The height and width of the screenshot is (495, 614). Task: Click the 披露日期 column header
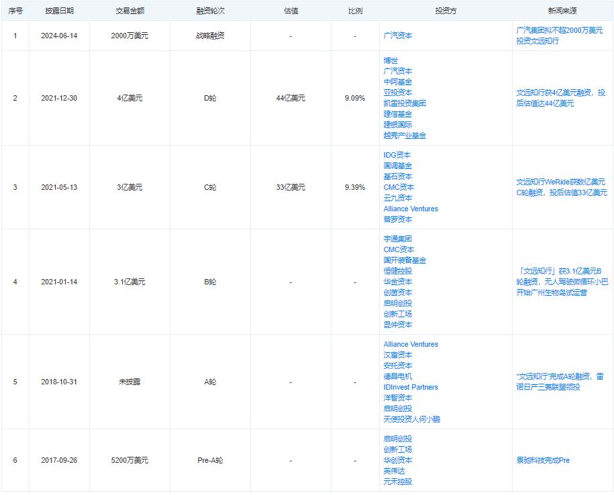[x=59, y=11]
